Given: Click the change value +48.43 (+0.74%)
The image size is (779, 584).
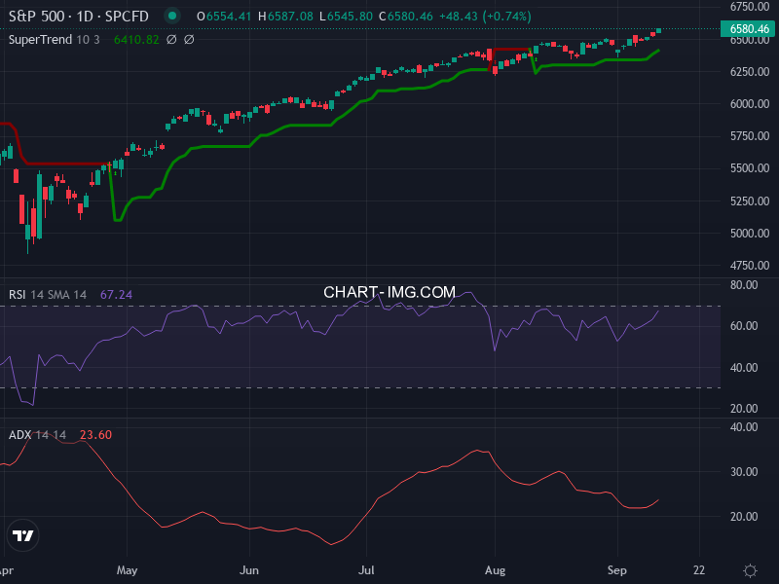Looking at the screenshot, I should [485, 17].
